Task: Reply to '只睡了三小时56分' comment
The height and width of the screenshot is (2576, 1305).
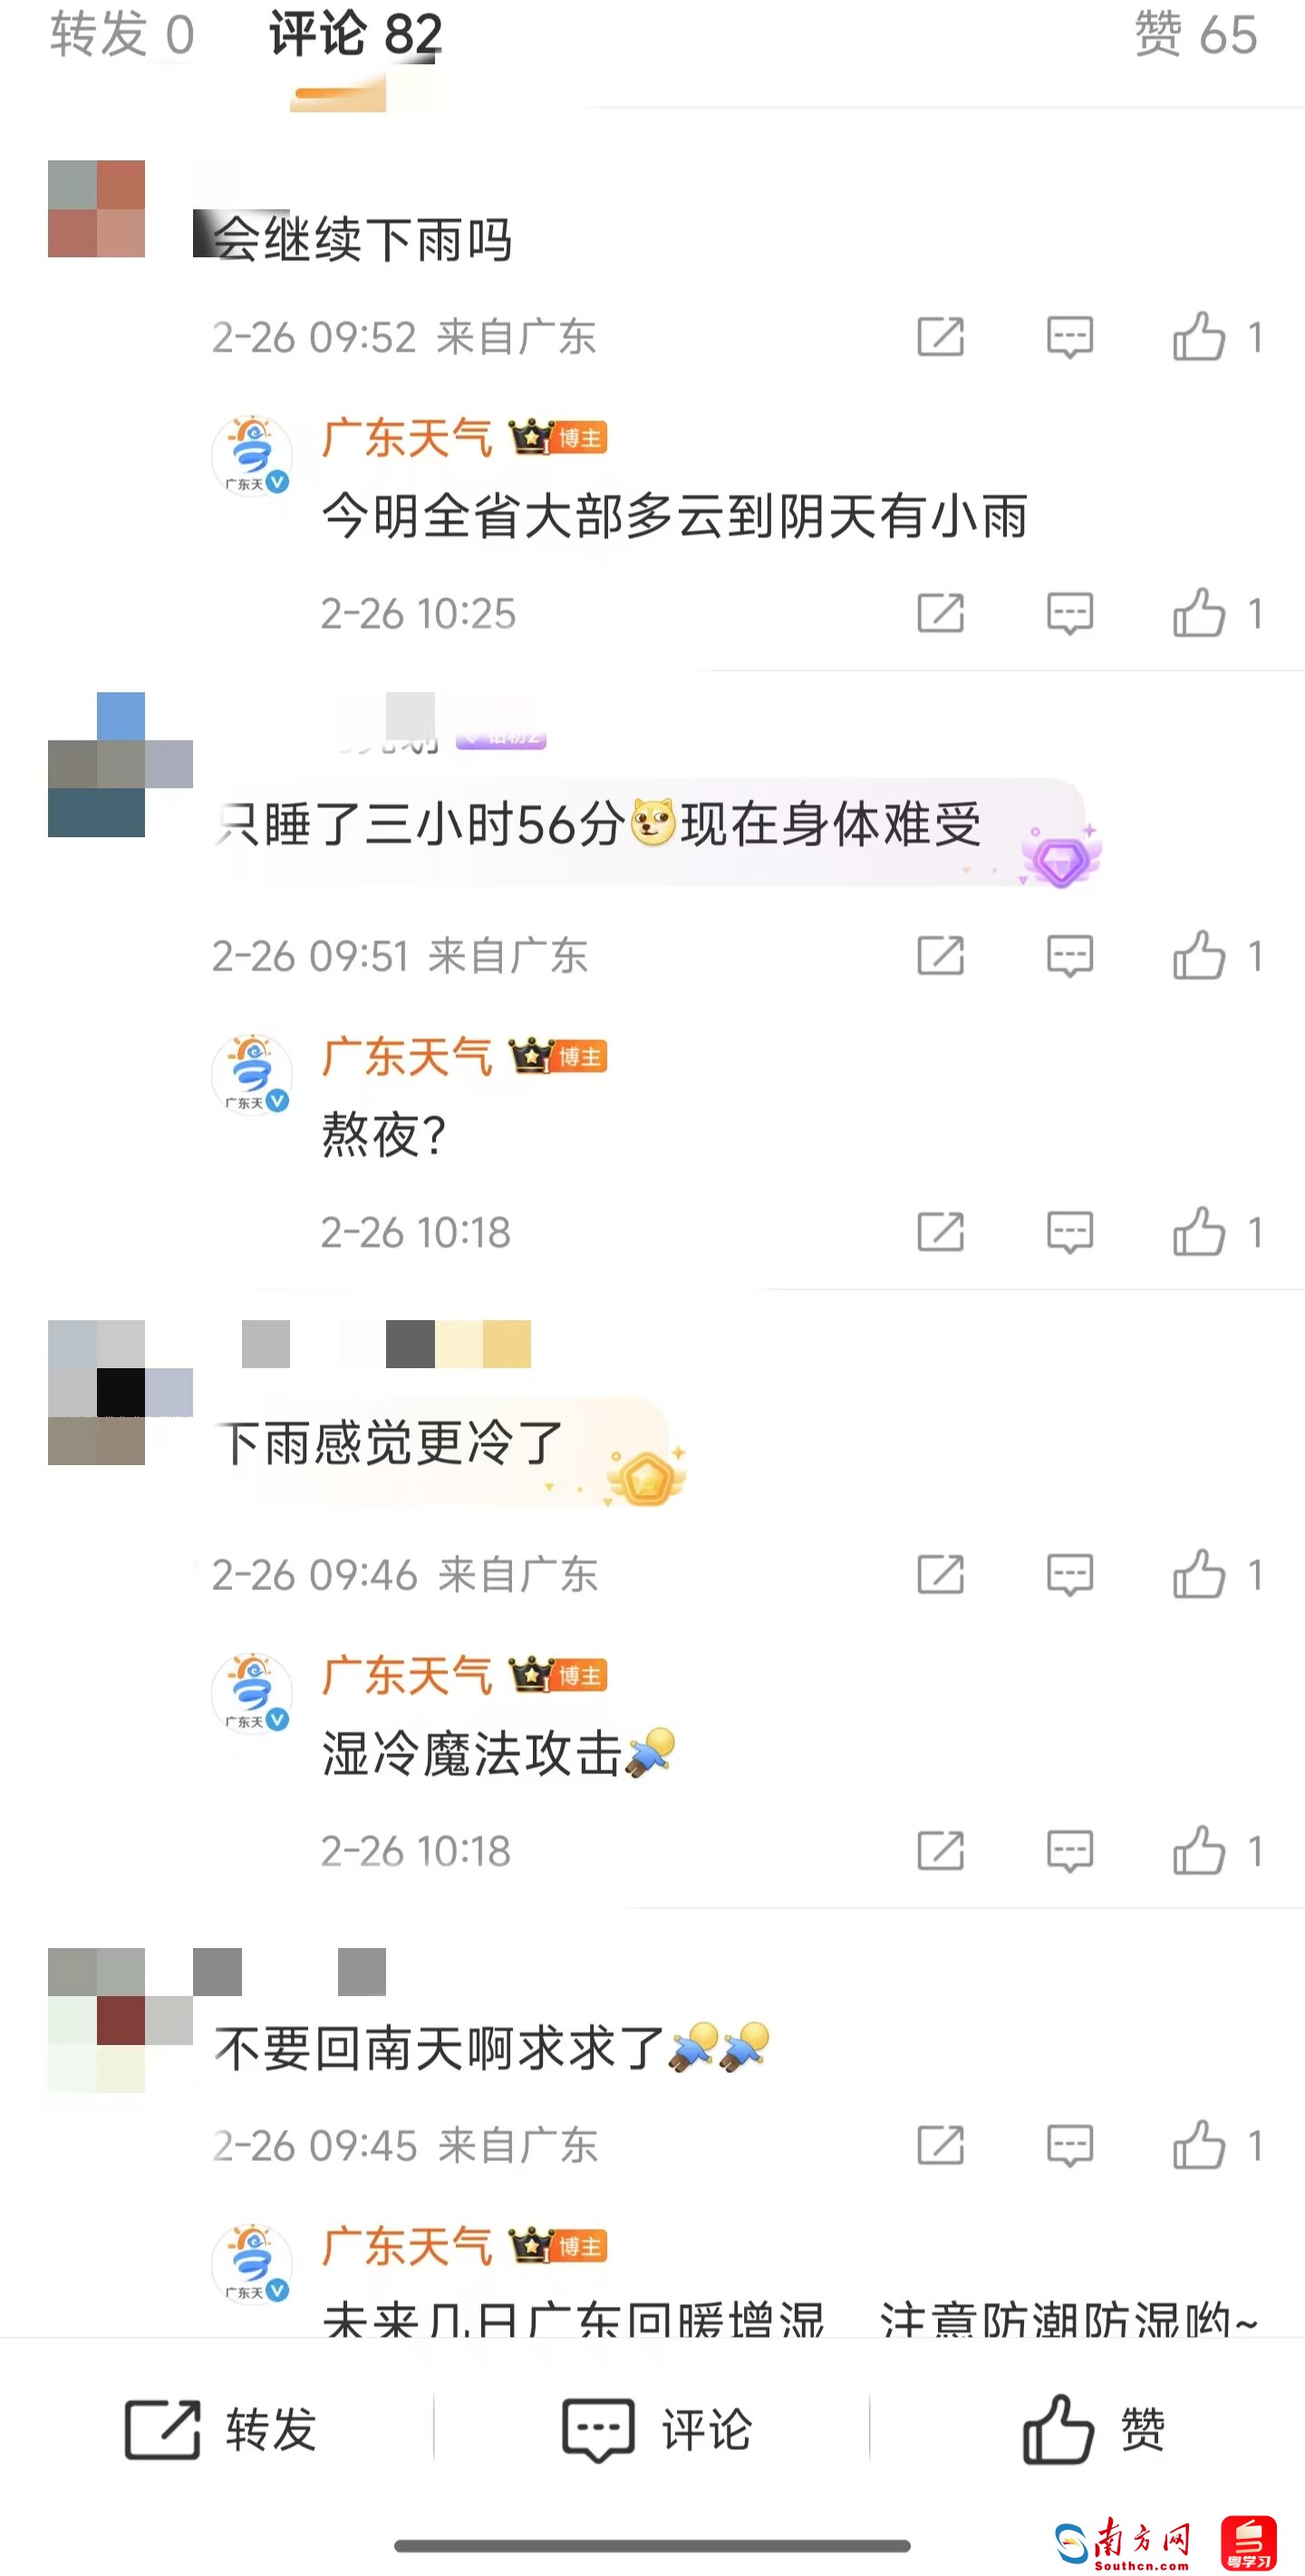Action: (1069, 956)
